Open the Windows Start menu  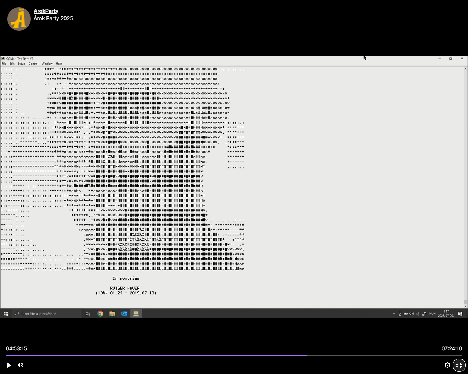click(x=6, y=314)
